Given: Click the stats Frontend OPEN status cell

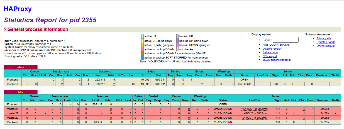Looking at the screenshot, I should pyautogui.click(x=244, y=79).
